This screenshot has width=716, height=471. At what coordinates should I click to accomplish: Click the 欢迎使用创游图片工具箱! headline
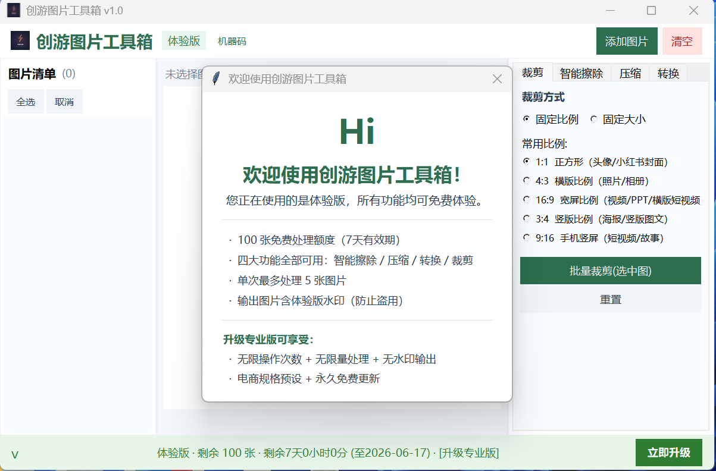coord(352,175)
